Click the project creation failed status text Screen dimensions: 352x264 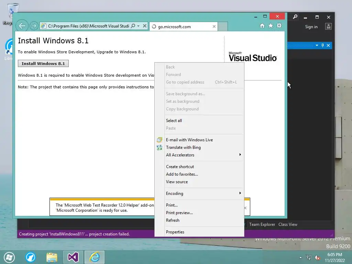(x=74, y=234)
